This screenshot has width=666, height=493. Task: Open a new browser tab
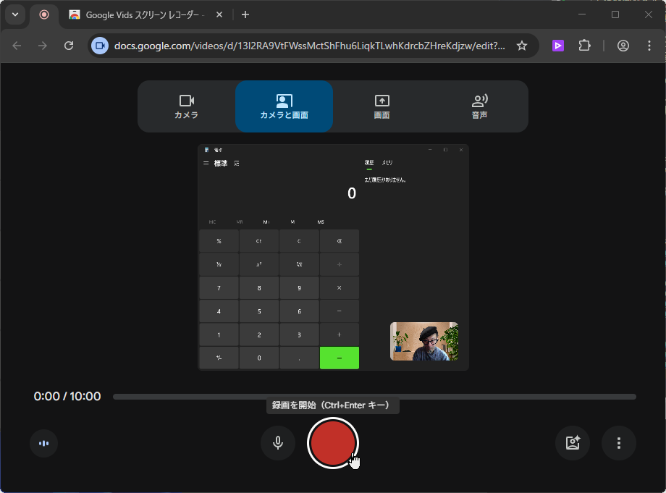(245, 14)
